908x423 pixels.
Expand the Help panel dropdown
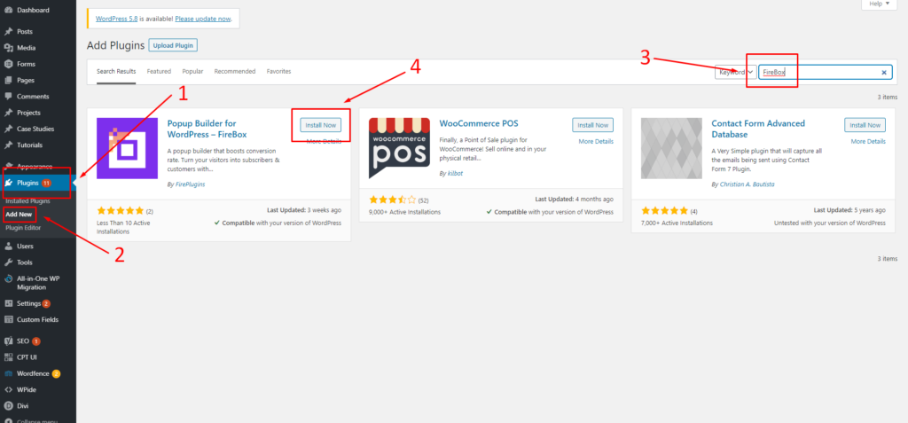[879, 4]
